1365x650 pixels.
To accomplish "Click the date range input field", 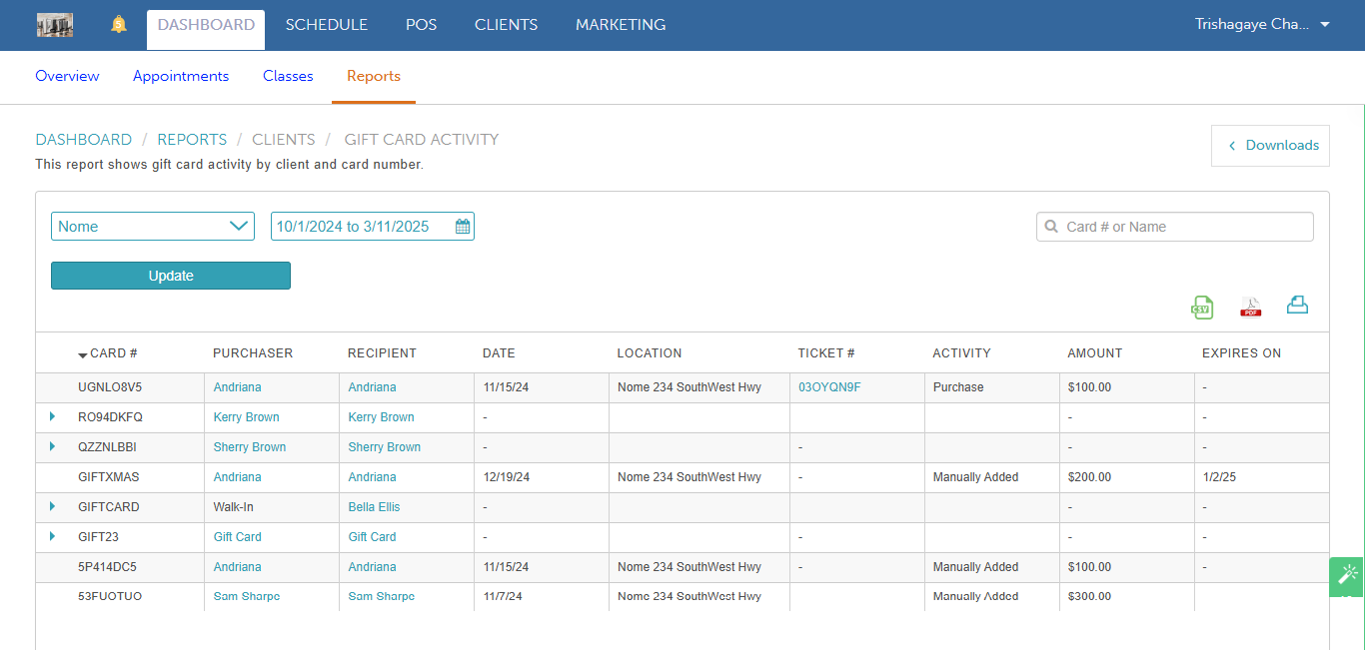I will click(373, 227).
